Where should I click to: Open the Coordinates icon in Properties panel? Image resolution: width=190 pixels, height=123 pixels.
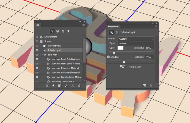click(x=117, y=32)
